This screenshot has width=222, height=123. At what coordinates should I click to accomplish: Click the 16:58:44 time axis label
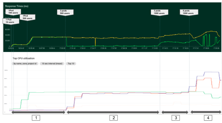tap(52, 48)
